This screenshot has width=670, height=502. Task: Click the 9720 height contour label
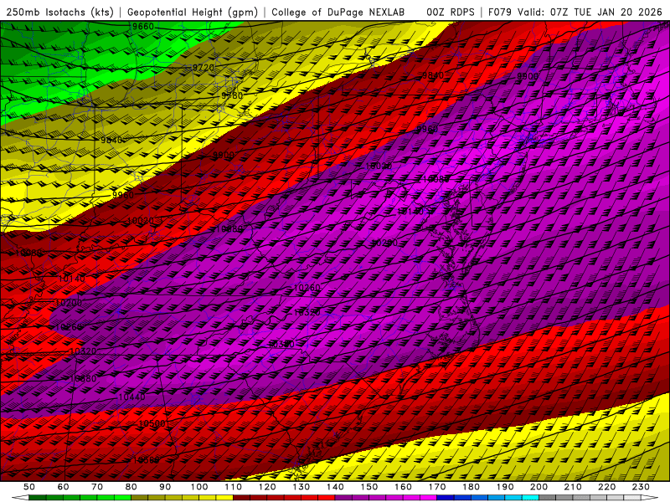(203, 68)
